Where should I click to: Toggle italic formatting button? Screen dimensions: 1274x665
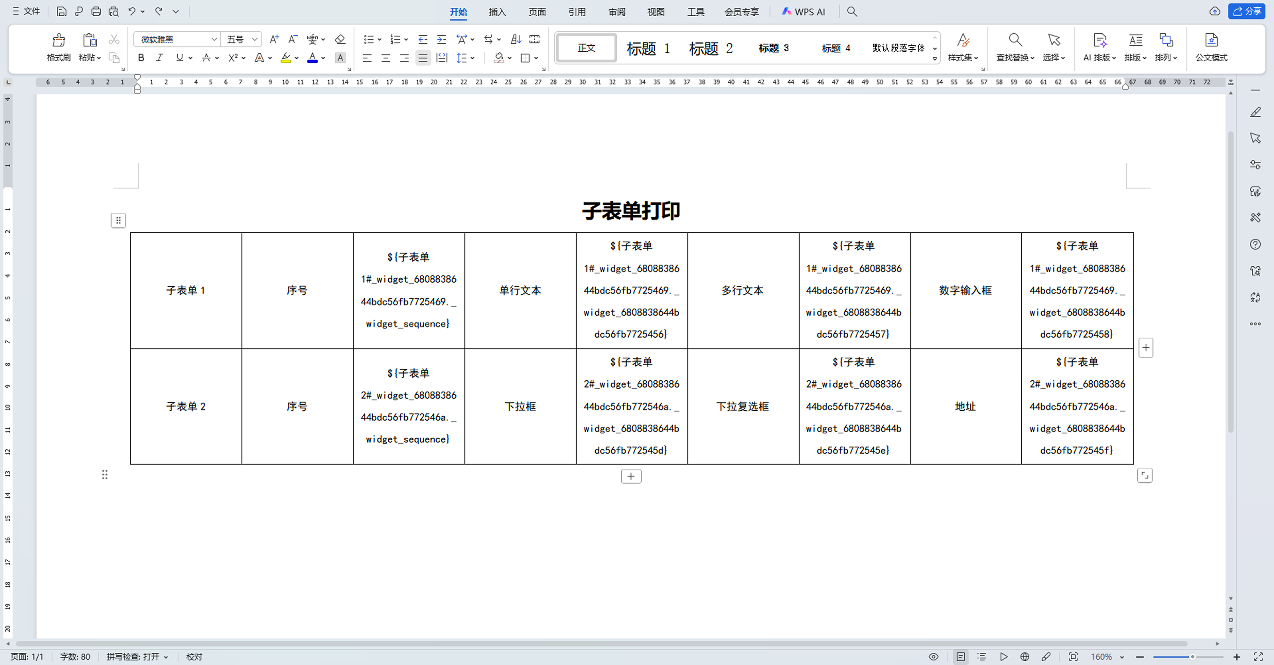tap(159, 58)
